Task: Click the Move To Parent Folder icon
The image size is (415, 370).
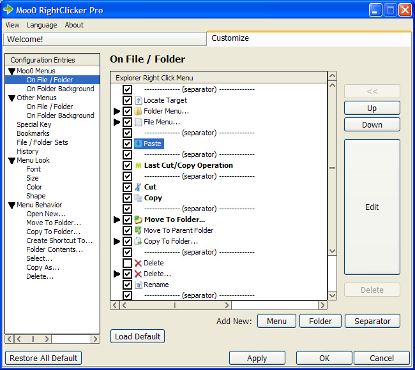Action: [x=138, y=231]
